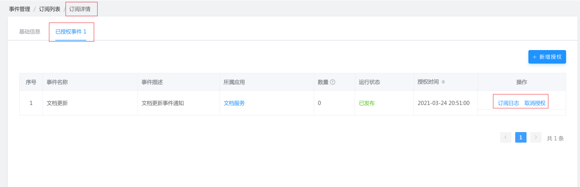Click the 事件名称 column header
The image size is (580, 187).
57,82
